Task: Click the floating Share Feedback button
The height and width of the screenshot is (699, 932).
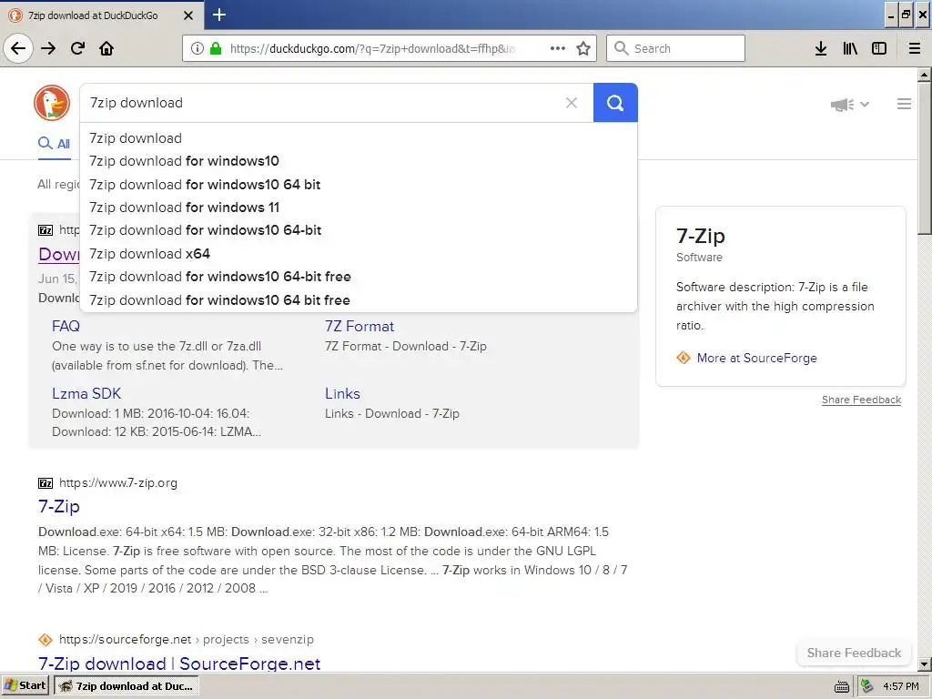Action: pos(854,653)
